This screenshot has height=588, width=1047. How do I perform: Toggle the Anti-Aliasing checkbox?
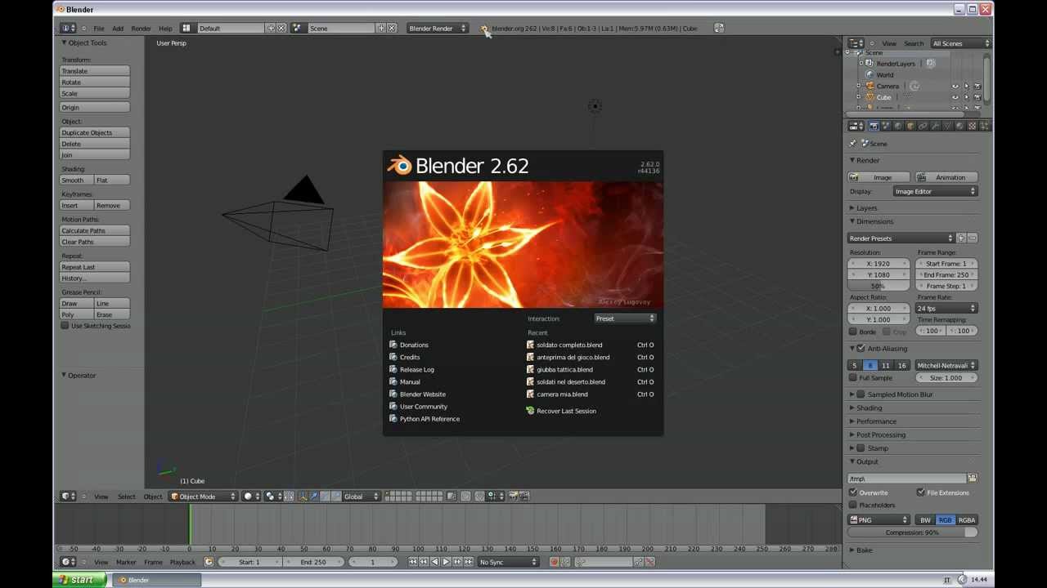click(x=861, y=348)
